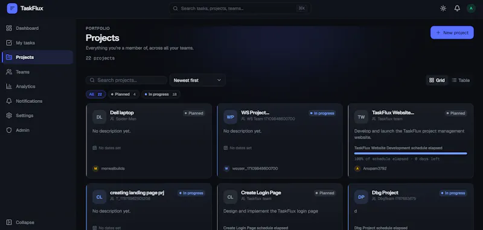Click In progress badge on Dbg Project

click(x=453, y=193)
